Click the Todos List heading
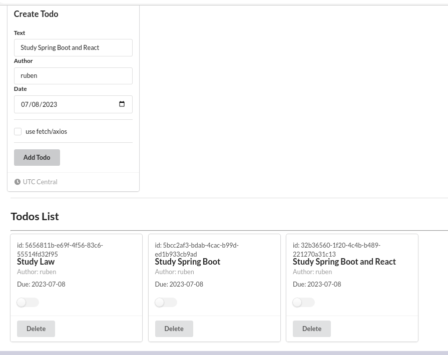 click(x=35, y=217)
